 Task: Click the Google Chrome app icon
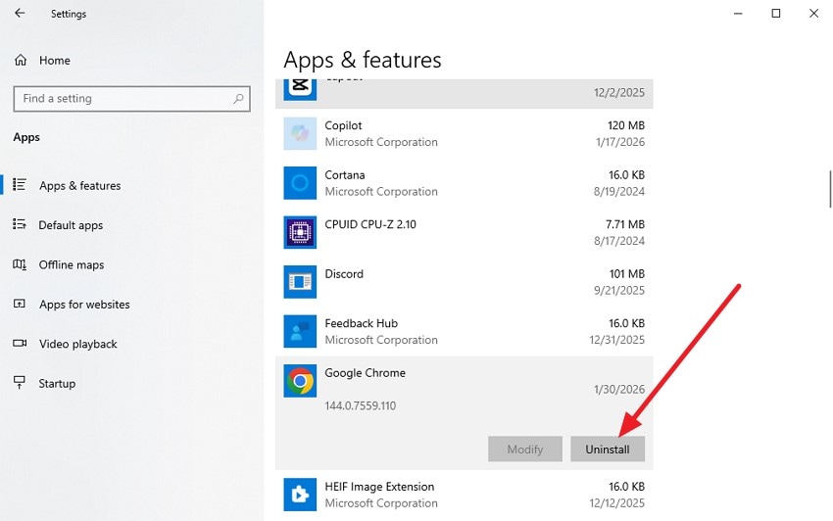click(x=300, y=381)
